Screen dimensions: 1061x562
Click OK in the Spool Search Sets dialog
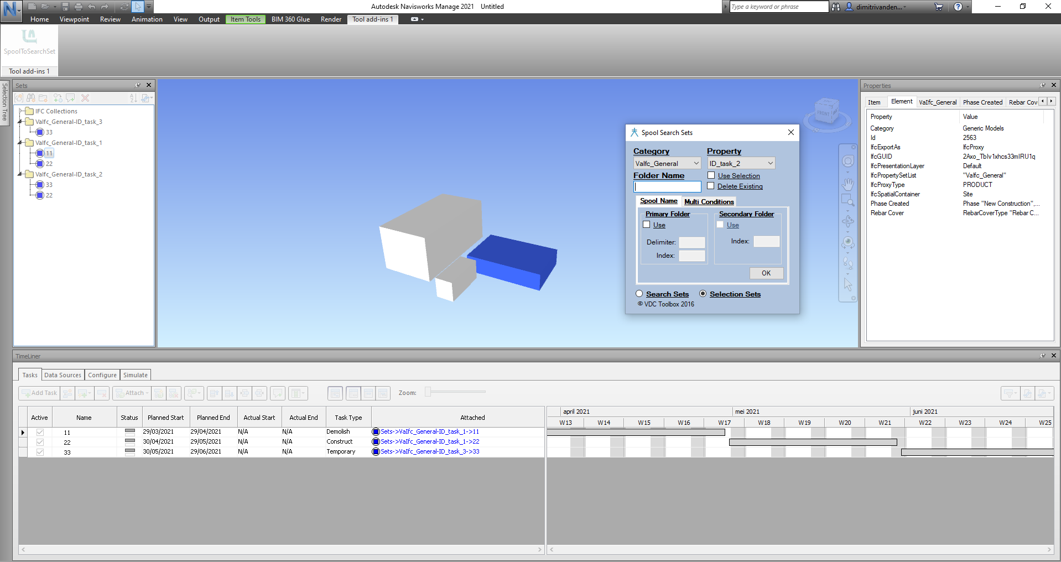(766, 273)
